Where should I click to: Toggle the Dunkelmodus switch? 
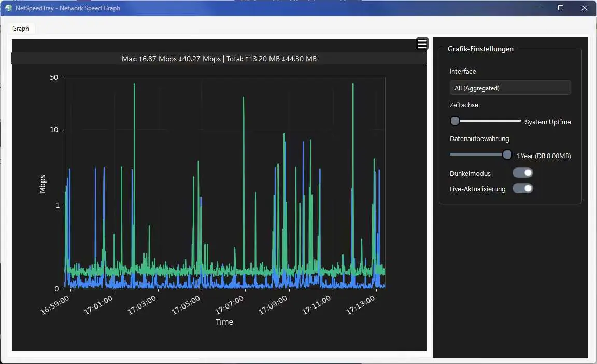coord(522,173)
